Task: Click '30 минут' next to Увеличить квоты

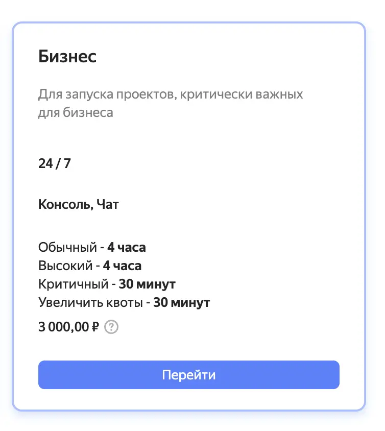Action: point(182,303)
